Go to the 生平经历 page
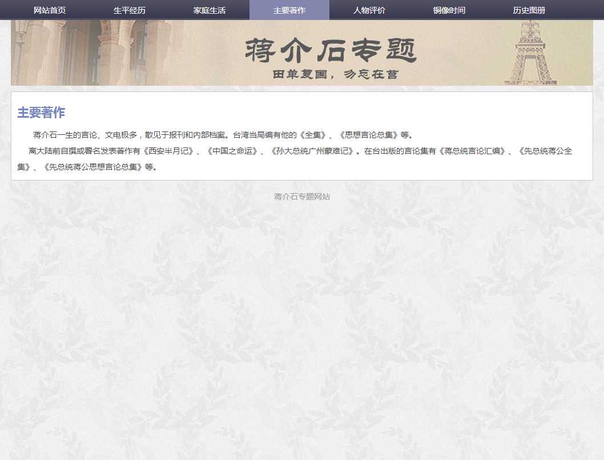Image resolution: width=604 pixels, height=460 pixels. [x=130, y=10]
